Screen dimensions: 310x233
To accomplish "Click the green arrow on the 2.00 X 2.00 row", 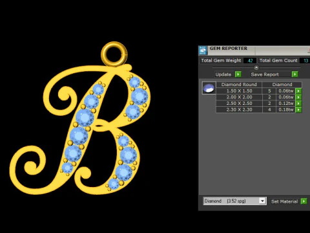I will pyautogui.click(x=298, y=97).
